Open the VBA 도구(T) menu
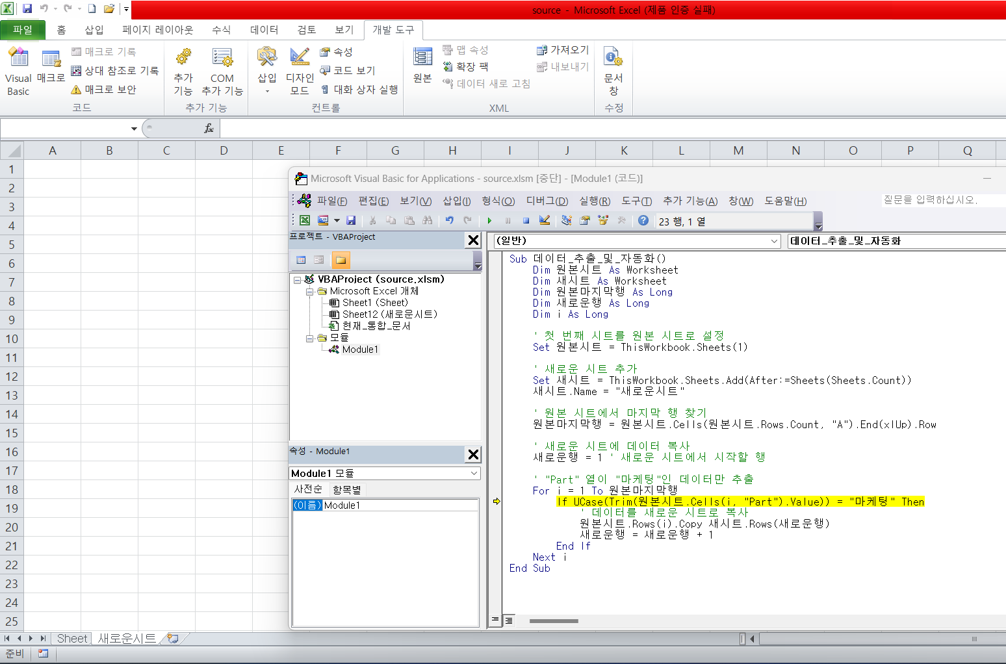Image resolution: width=1006 pixels, height=664 pixels. click(637, 201)
